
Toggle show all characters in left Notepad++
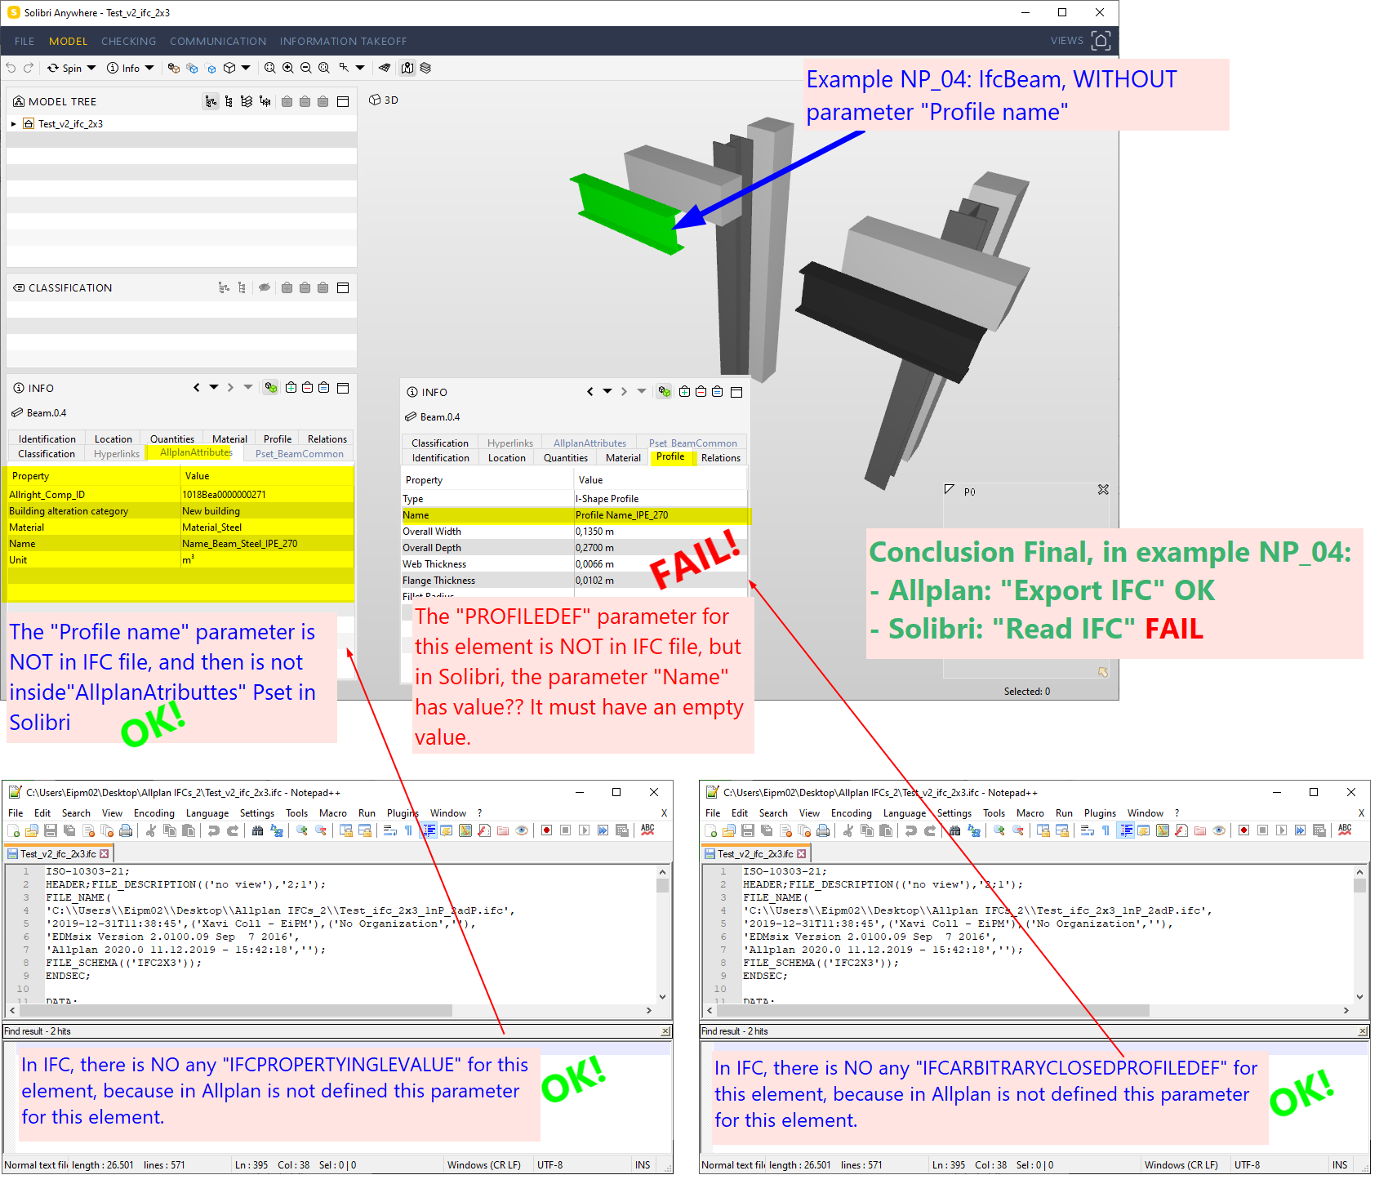coord(408,830)
